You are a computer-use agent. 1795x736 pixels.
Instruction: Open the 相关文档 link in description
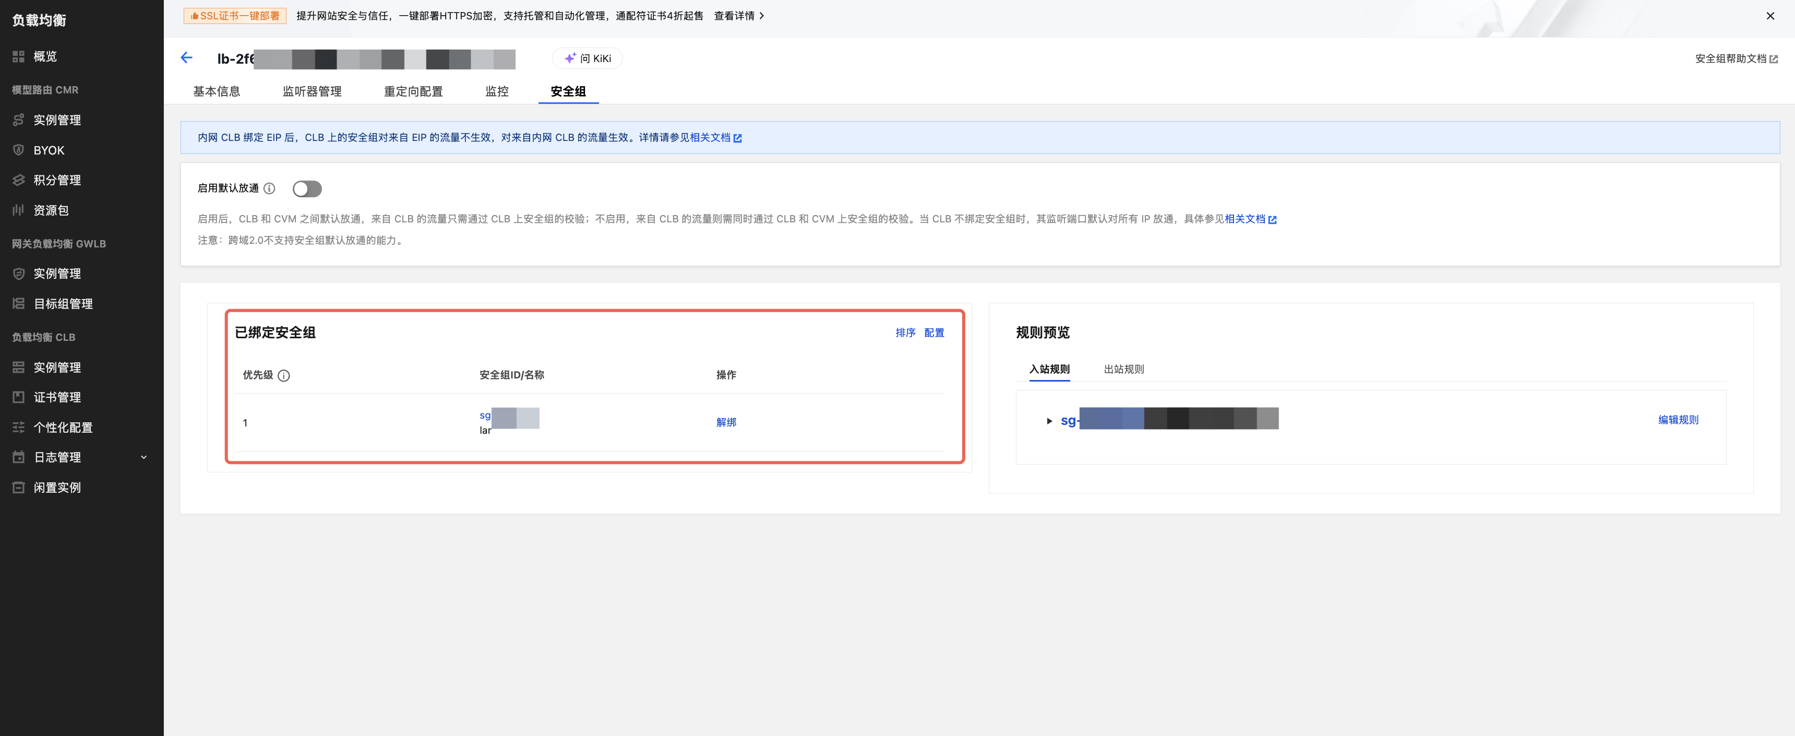click(1244, 219)
